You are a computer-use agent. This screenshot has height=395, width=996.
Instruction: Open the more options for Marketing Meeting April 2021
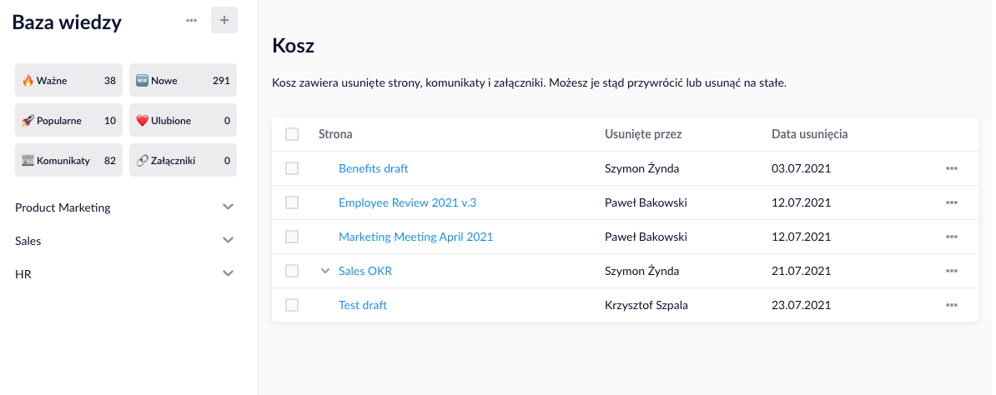click(x=951, y=237)
